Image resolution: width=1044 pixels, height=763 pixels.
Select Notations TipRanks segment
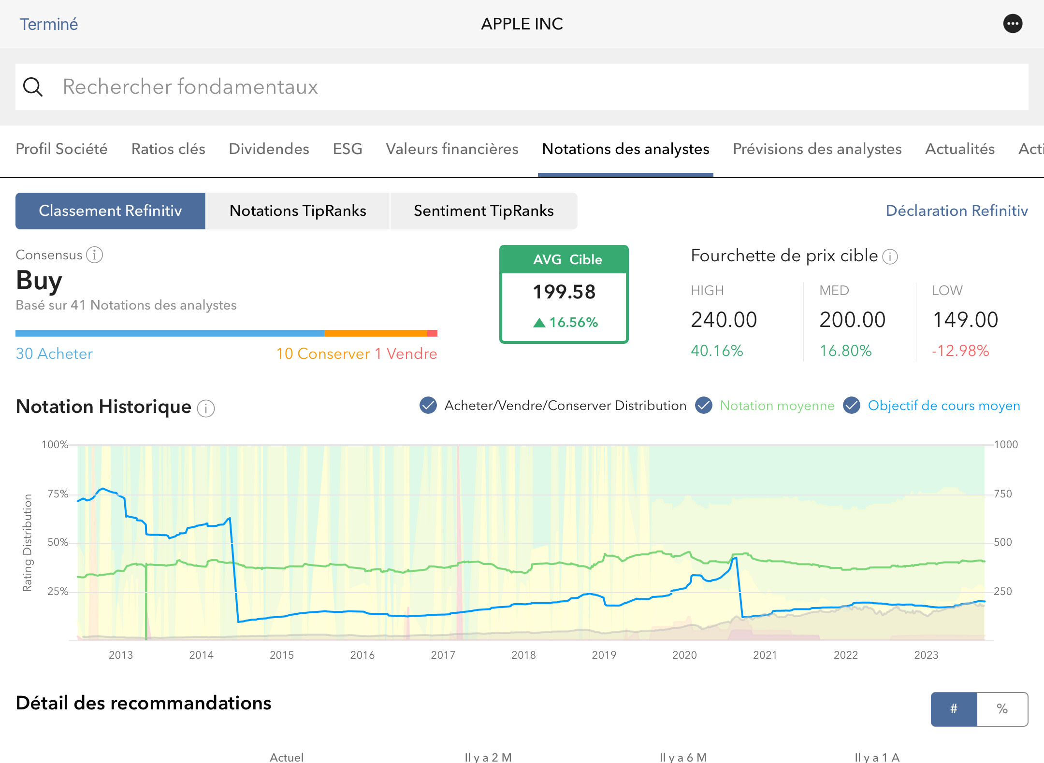pyautogui.click(x=298, y=211)
